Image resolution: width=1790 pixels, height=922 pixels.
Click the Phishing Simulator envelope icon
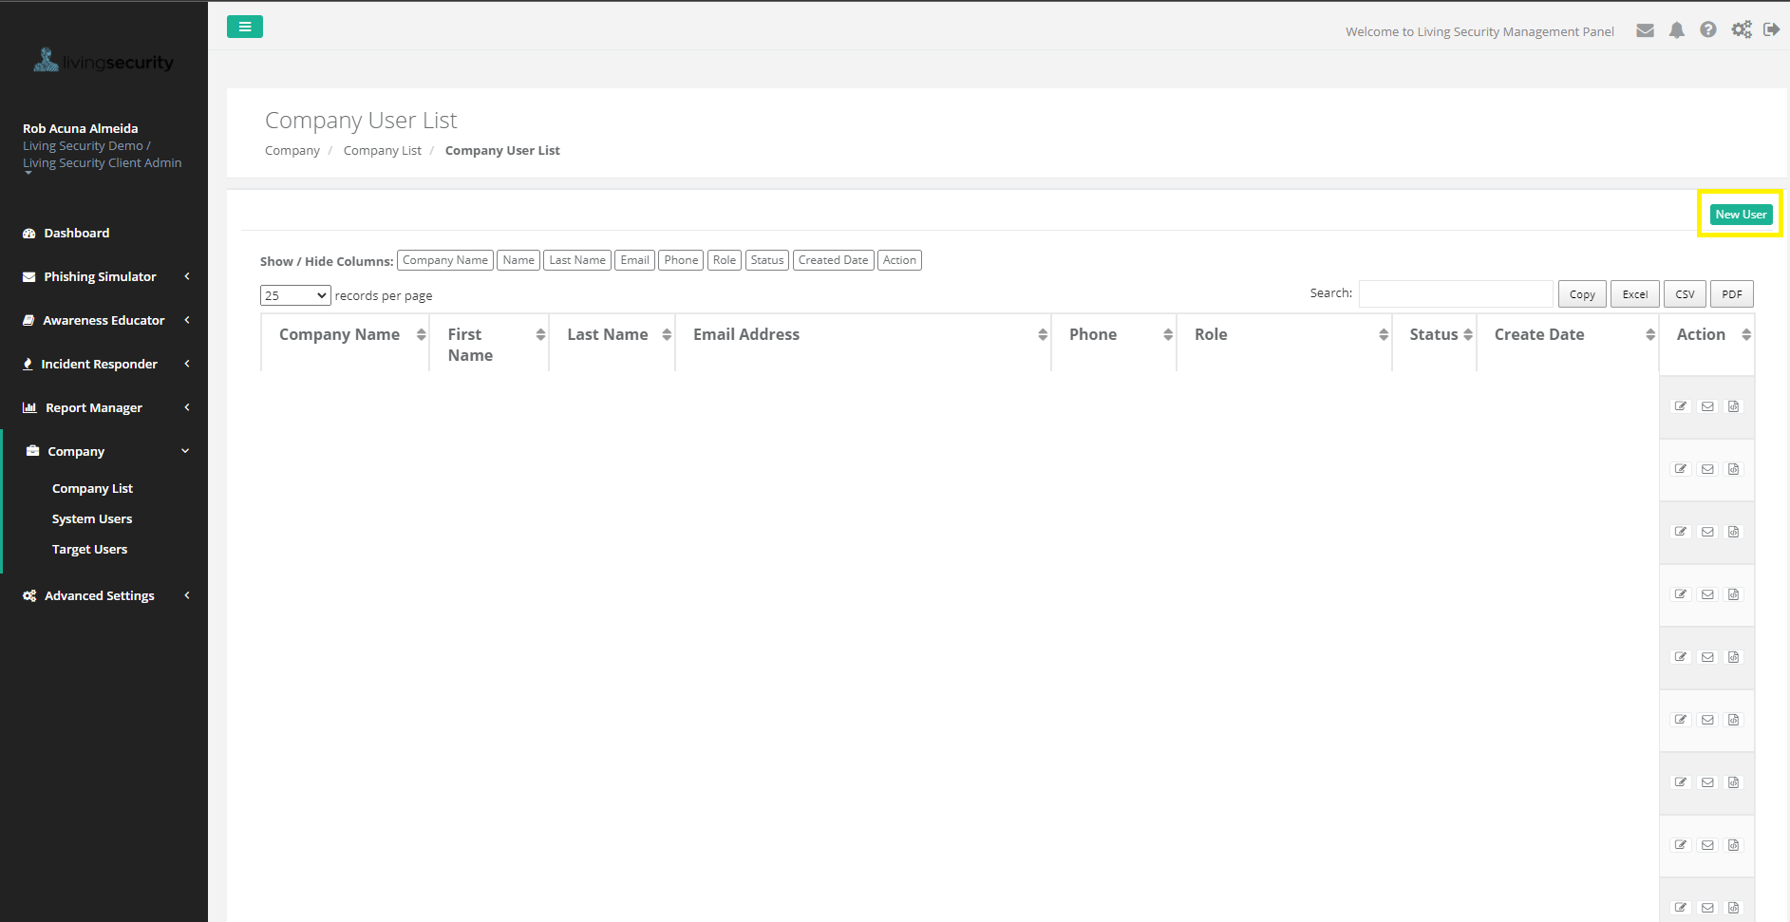[x=29, y=277]
